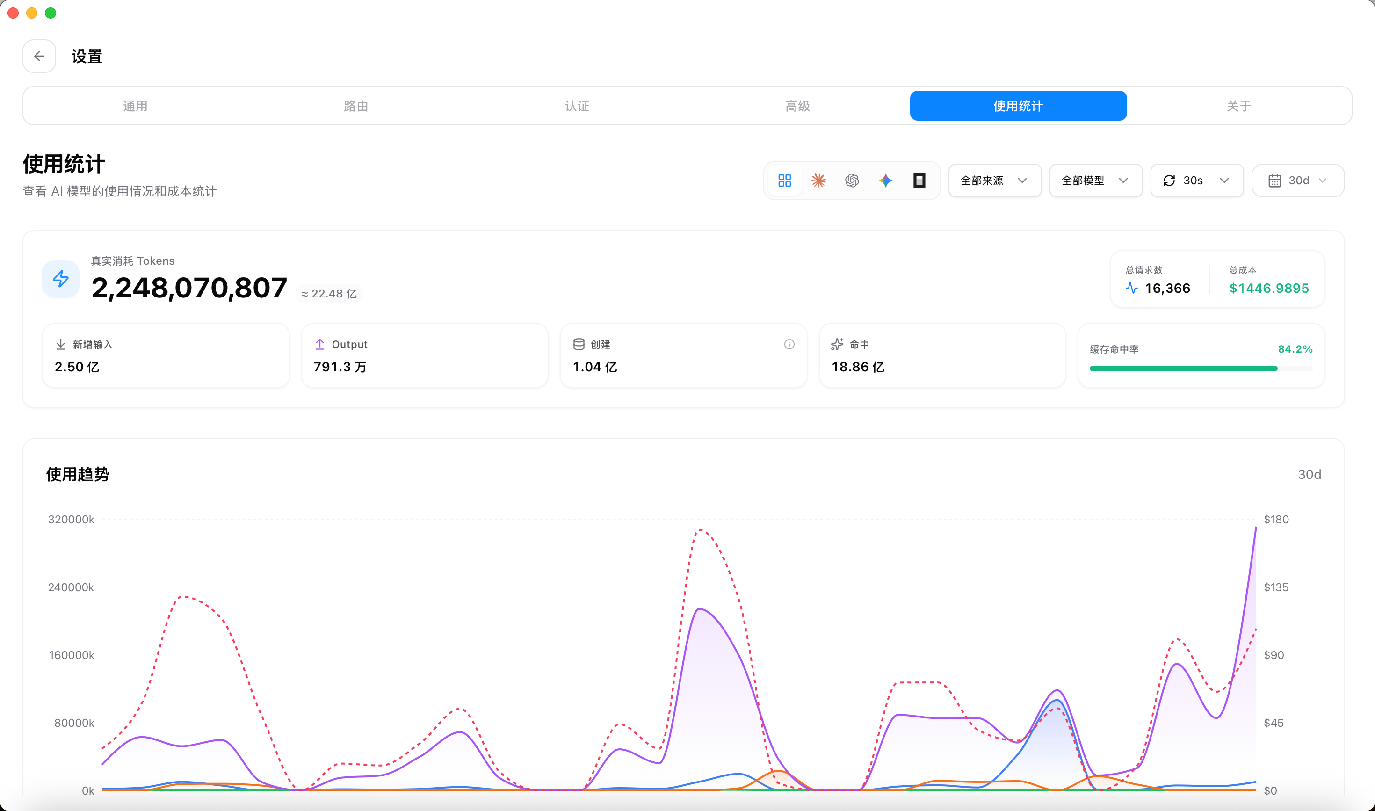1375x811 pixels.
Task: Expand the 30s refresh interval dropdown
Action: pos(1197,181)
